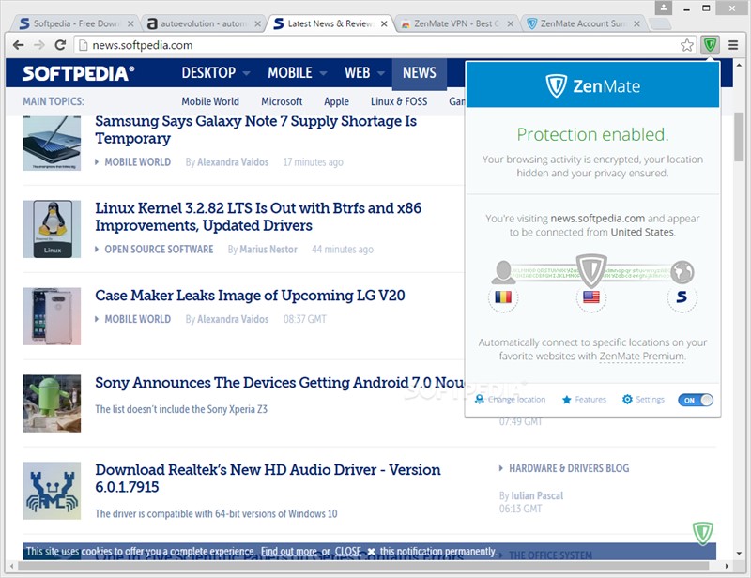The width and height of the screenshot is (751, 578).
Task: Click the Galaxy Note 7 article thumbnail
Action: click(x=52, y=143)
